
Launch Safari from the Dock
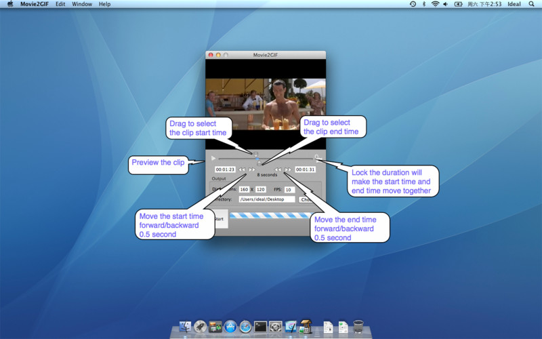[x=245, y=326]
